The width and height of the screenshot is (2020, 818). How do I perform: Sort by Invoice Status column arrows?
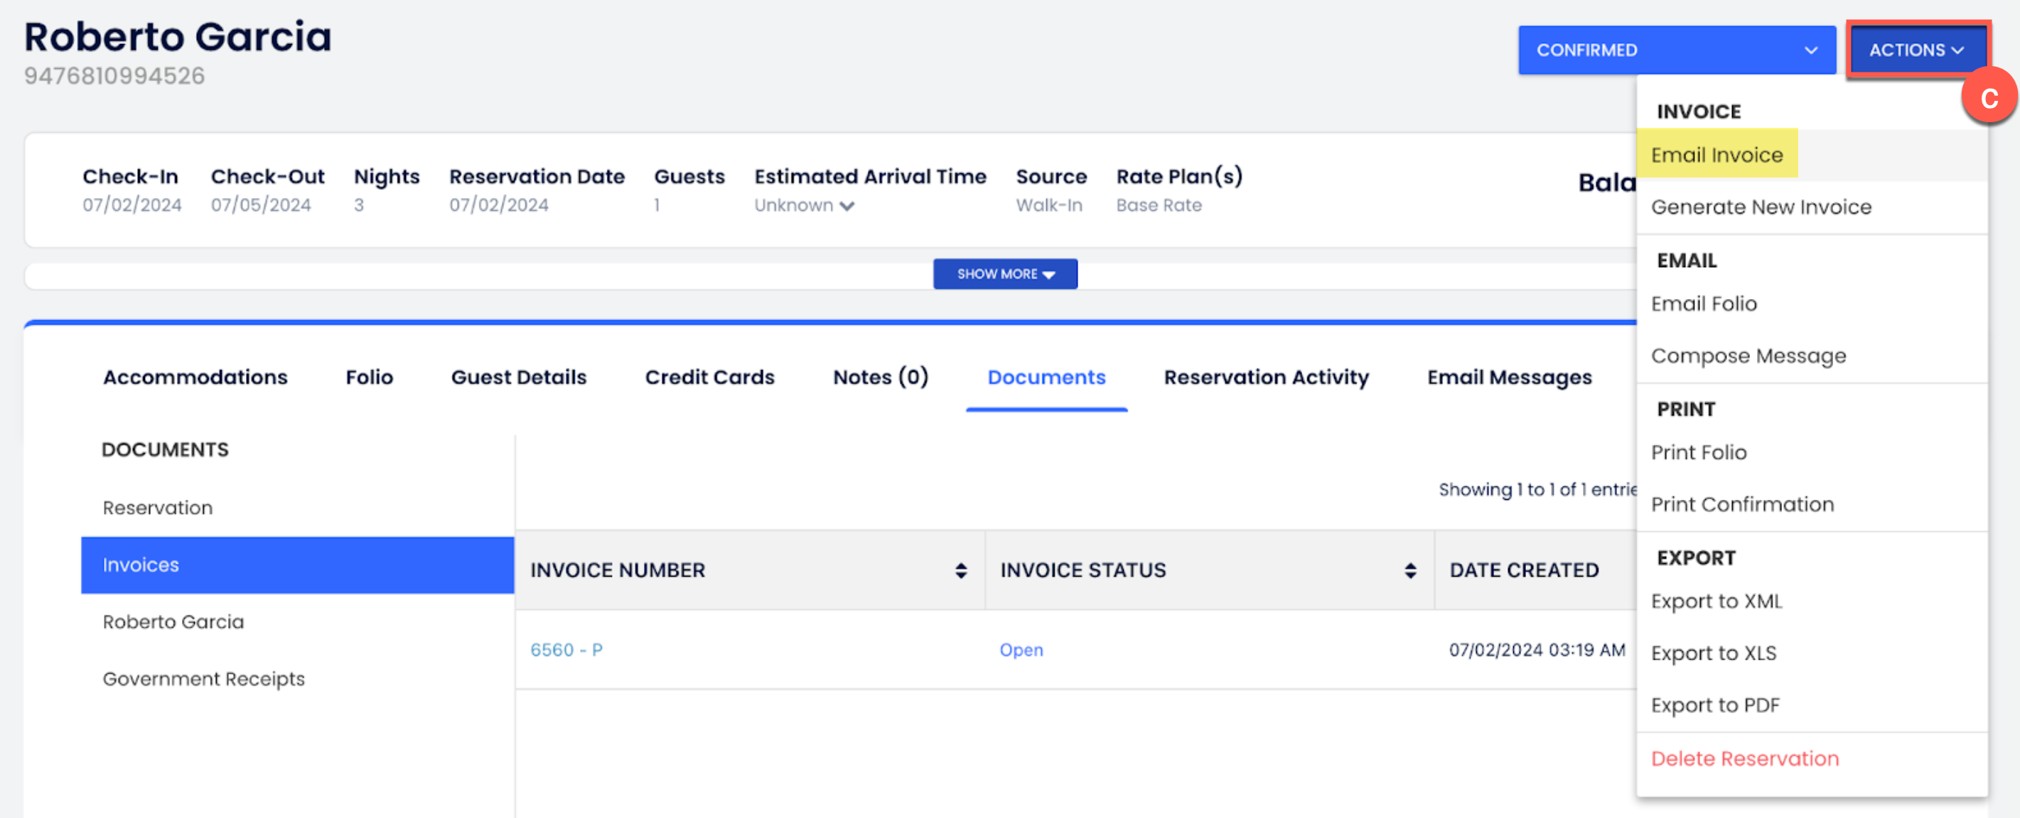pyautogui.click(x=1410, y=570)
